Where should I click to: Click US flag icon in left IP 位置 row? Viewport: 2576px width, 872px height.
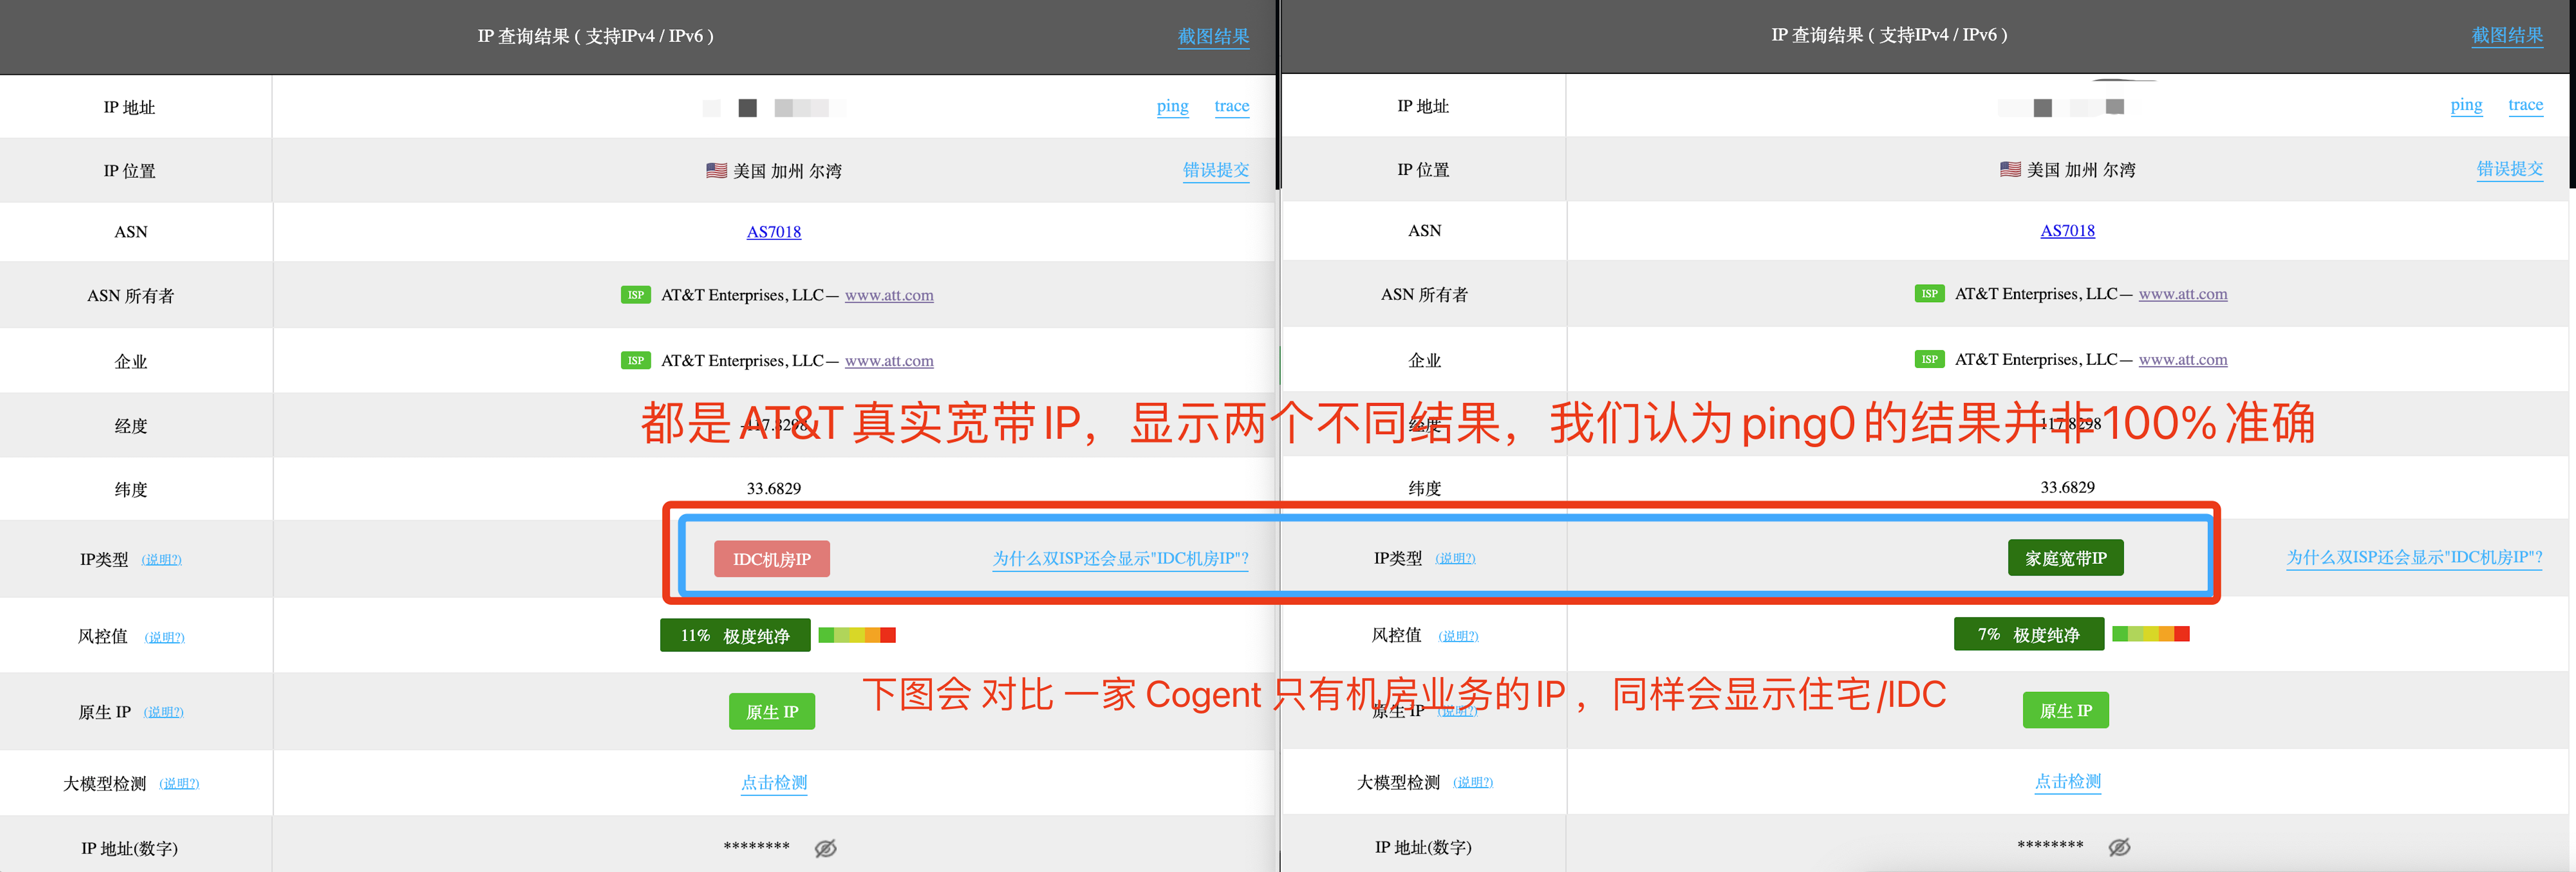pyautogui.click(x=716, y=171)
